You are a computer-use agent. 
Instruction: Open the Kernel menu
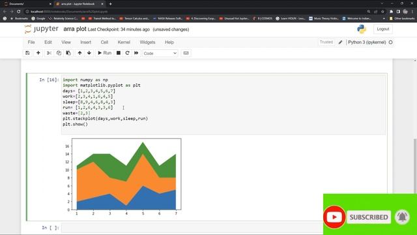pos(124,42)
